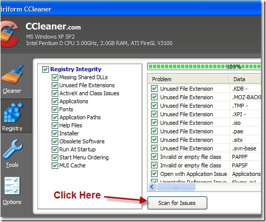
Task: Open the Tools wrench icon
Action: coord(13,149)
